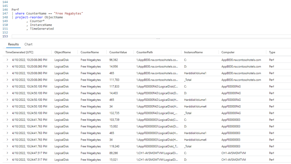Expand the row with CounterValue 14,403
Viewport: 291px width, 164px height.
tap(7, 93)
